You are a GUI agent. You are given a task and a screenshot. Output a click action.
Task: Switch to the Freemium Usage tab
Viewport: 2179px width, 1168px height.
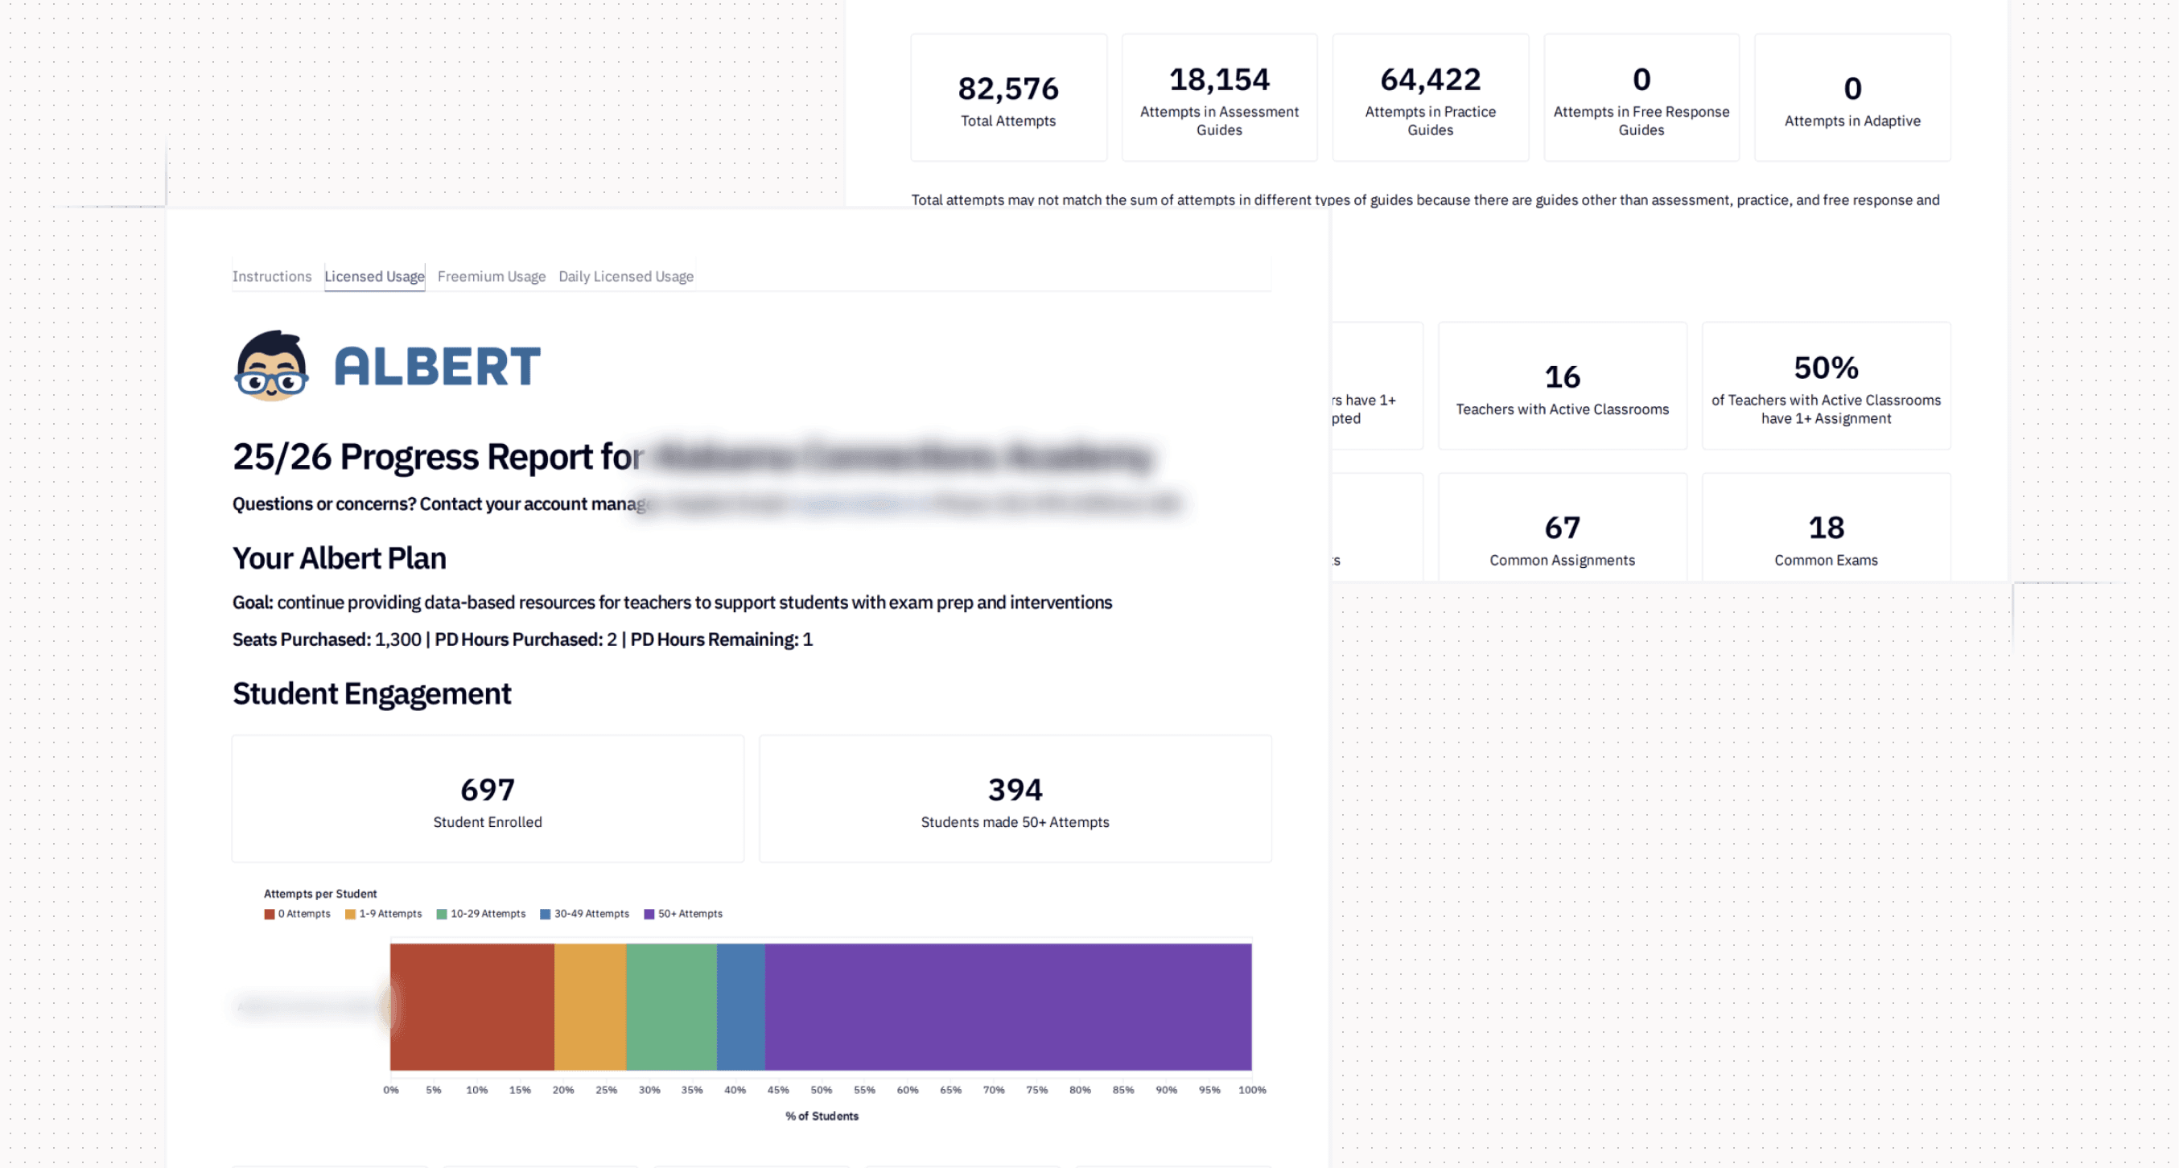[x=492, y=277]
